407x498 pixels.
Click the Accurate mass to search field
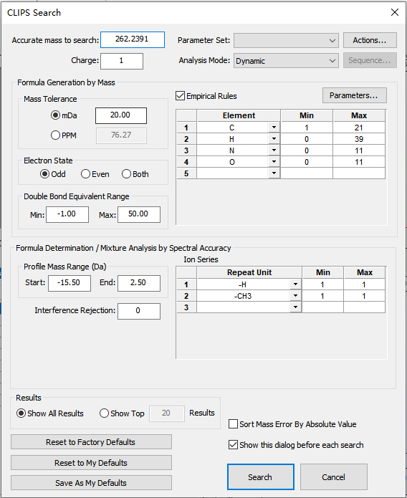133,39
